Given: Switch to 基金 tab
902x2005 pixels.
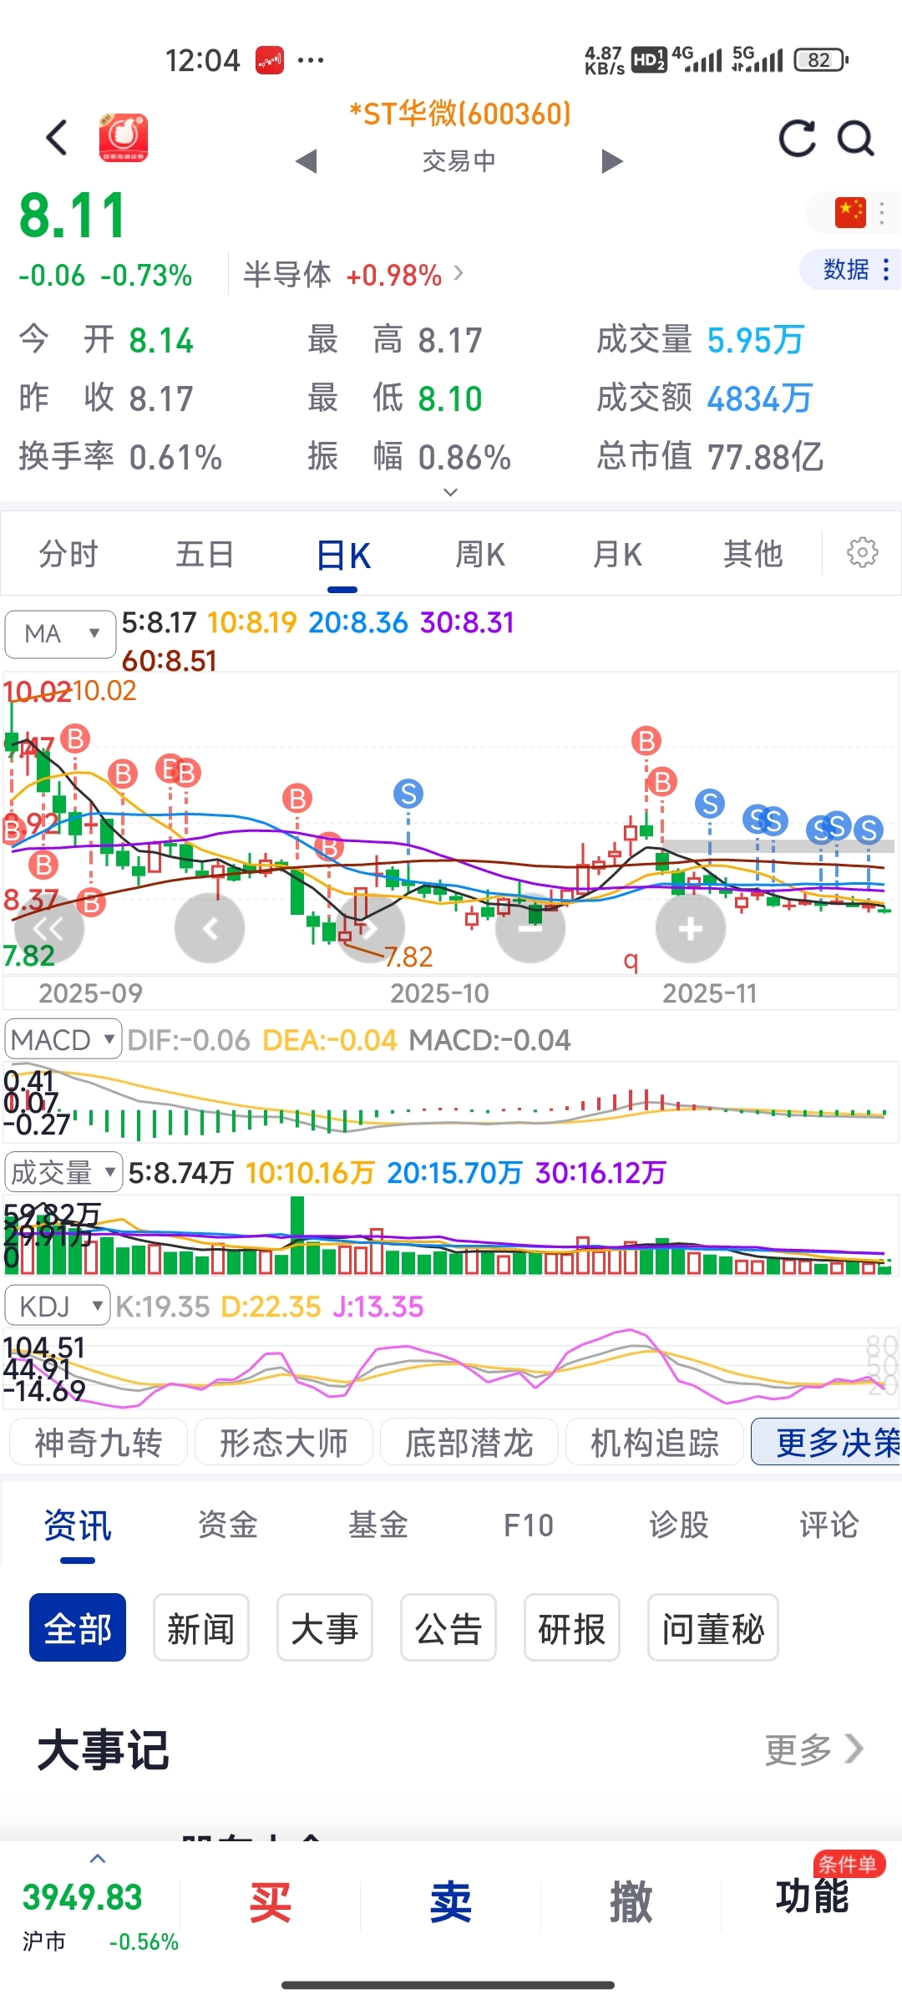Looking at the screenshot, I should coord(378,1525).
